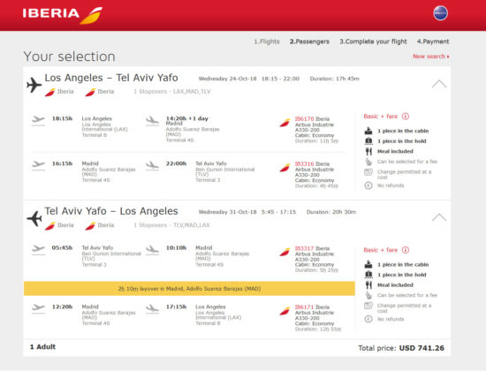
Task: Click the return airplane icon beside Tel Aviv Yafo – Los Angeles
Action: pos(34,218)
